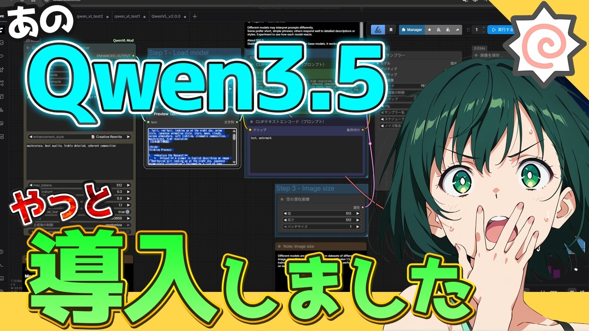Increase バッチサイズ with the right arrow

(x=358, y=227)
